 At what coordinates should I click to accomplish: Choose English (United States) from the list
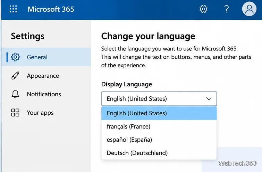[x=159, y=113]
